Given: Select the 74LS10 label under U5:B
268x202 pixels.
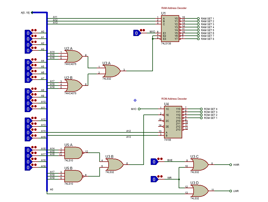Looking at the screenshot, I should coord(69,184).
